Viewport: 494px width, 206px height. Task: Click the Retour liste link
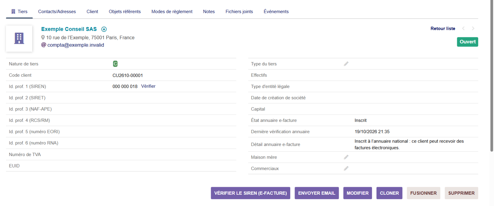pyautogui.click(x=443, y=29)
